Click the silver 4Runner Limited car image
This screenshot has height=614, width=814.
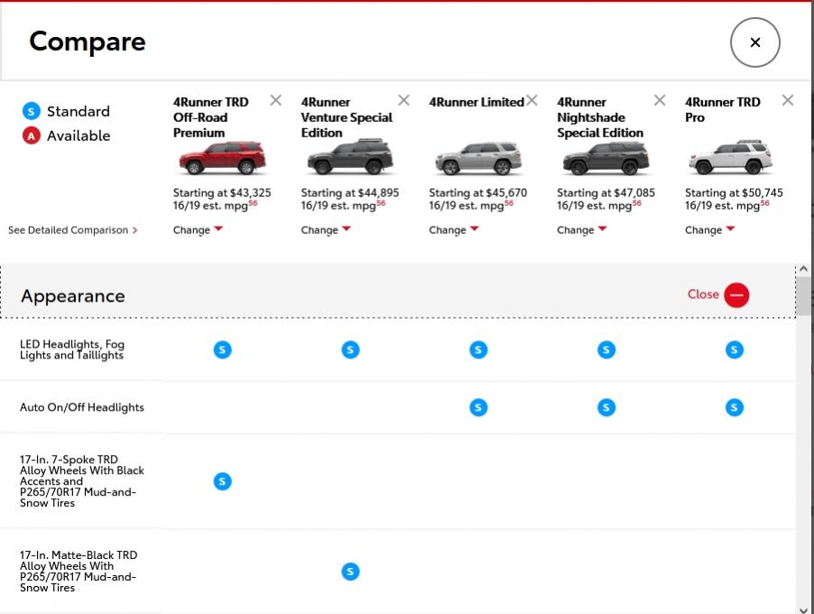tap(478, 158)
